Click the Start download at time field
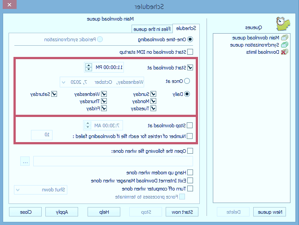The height and width of the screenshot is (225, 299). 110,68
